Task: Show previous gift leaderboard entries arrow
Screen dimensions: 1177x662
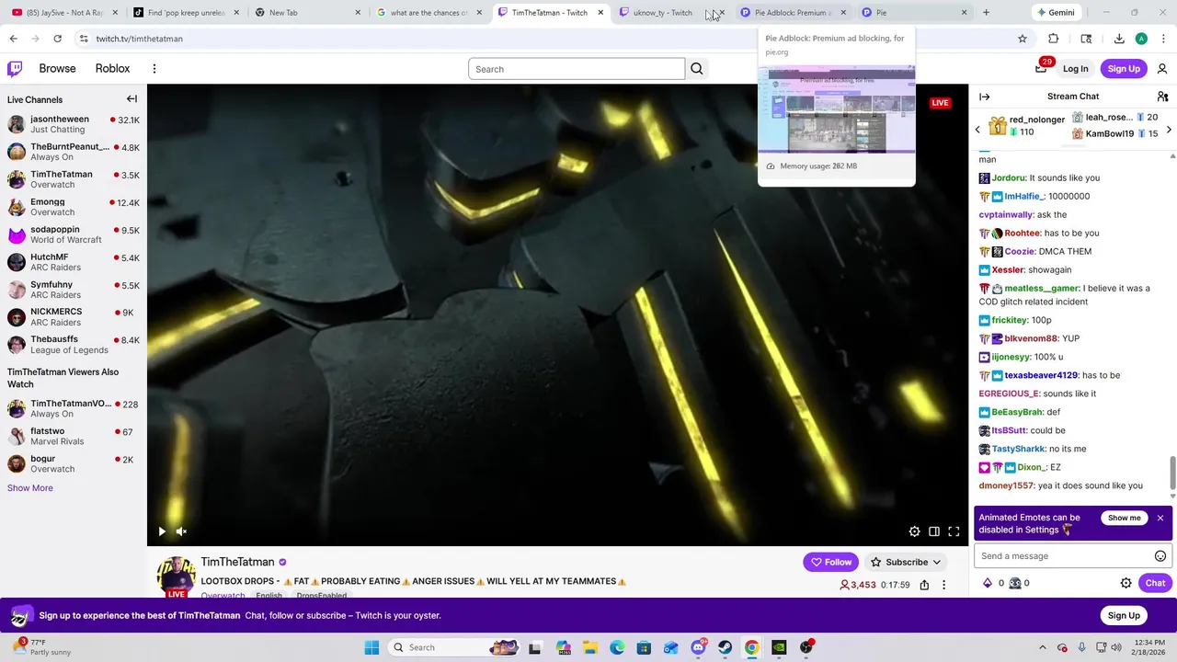Action: click(x=977, y=130)
